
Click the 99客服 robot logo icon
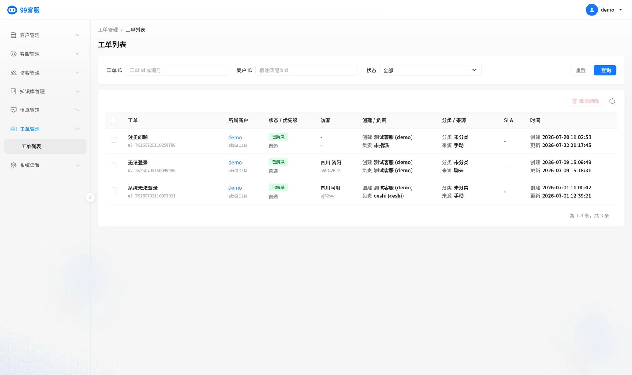[12, 10]
